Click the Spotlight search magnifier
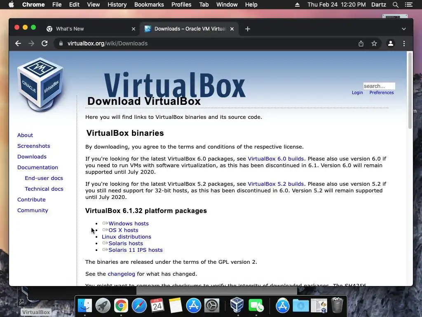This screenshot has width=422, height=317. tap(395, 5)
